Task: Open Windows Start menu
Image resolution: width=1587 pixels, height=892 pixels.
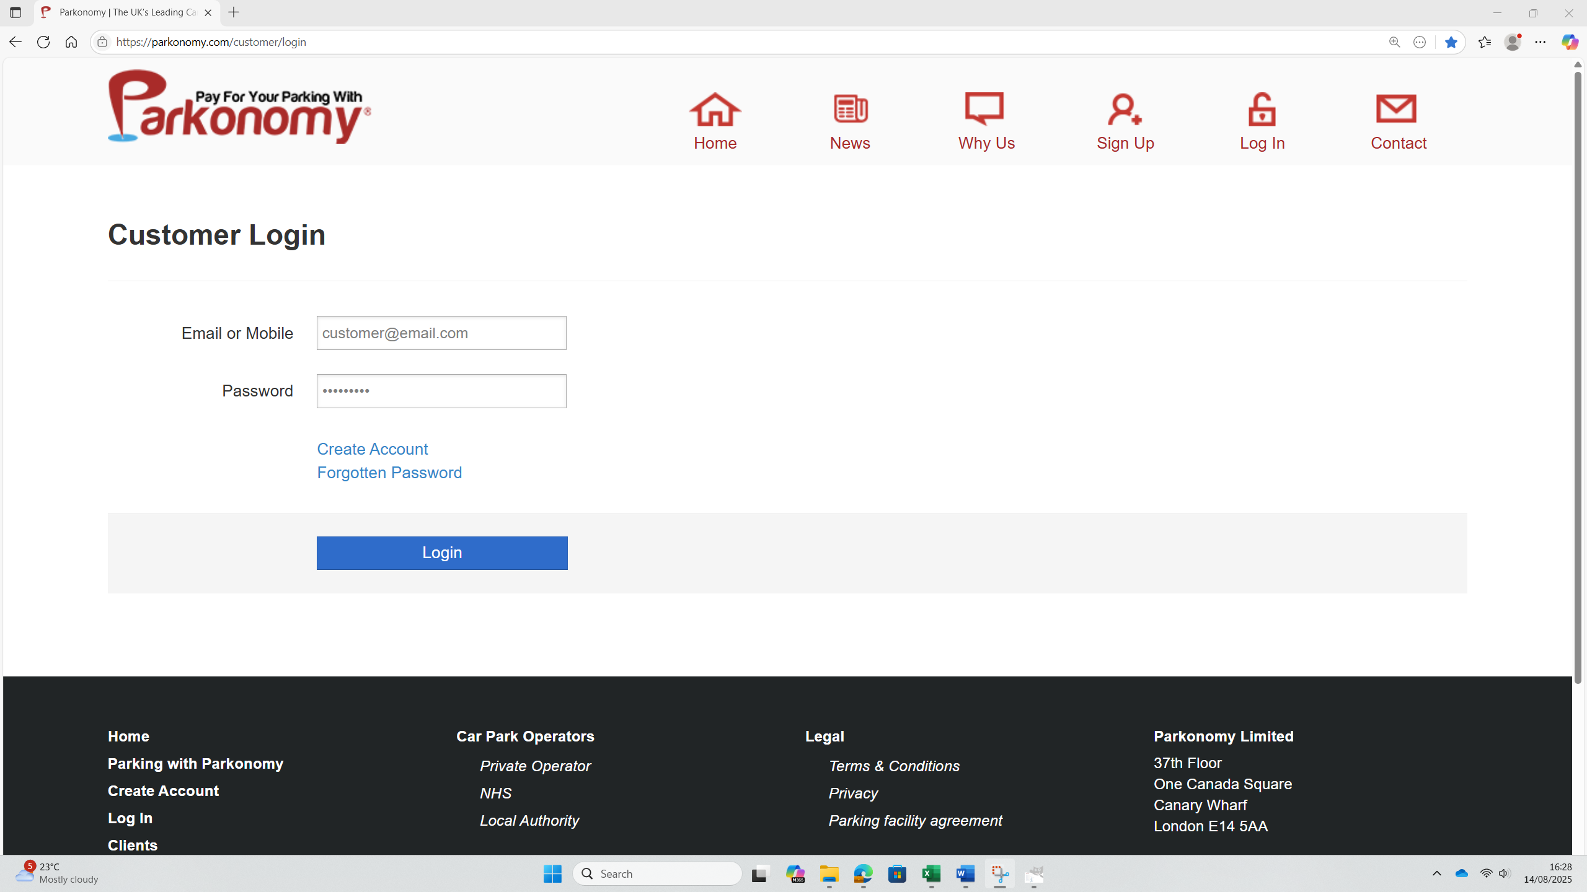Action: 552,873
